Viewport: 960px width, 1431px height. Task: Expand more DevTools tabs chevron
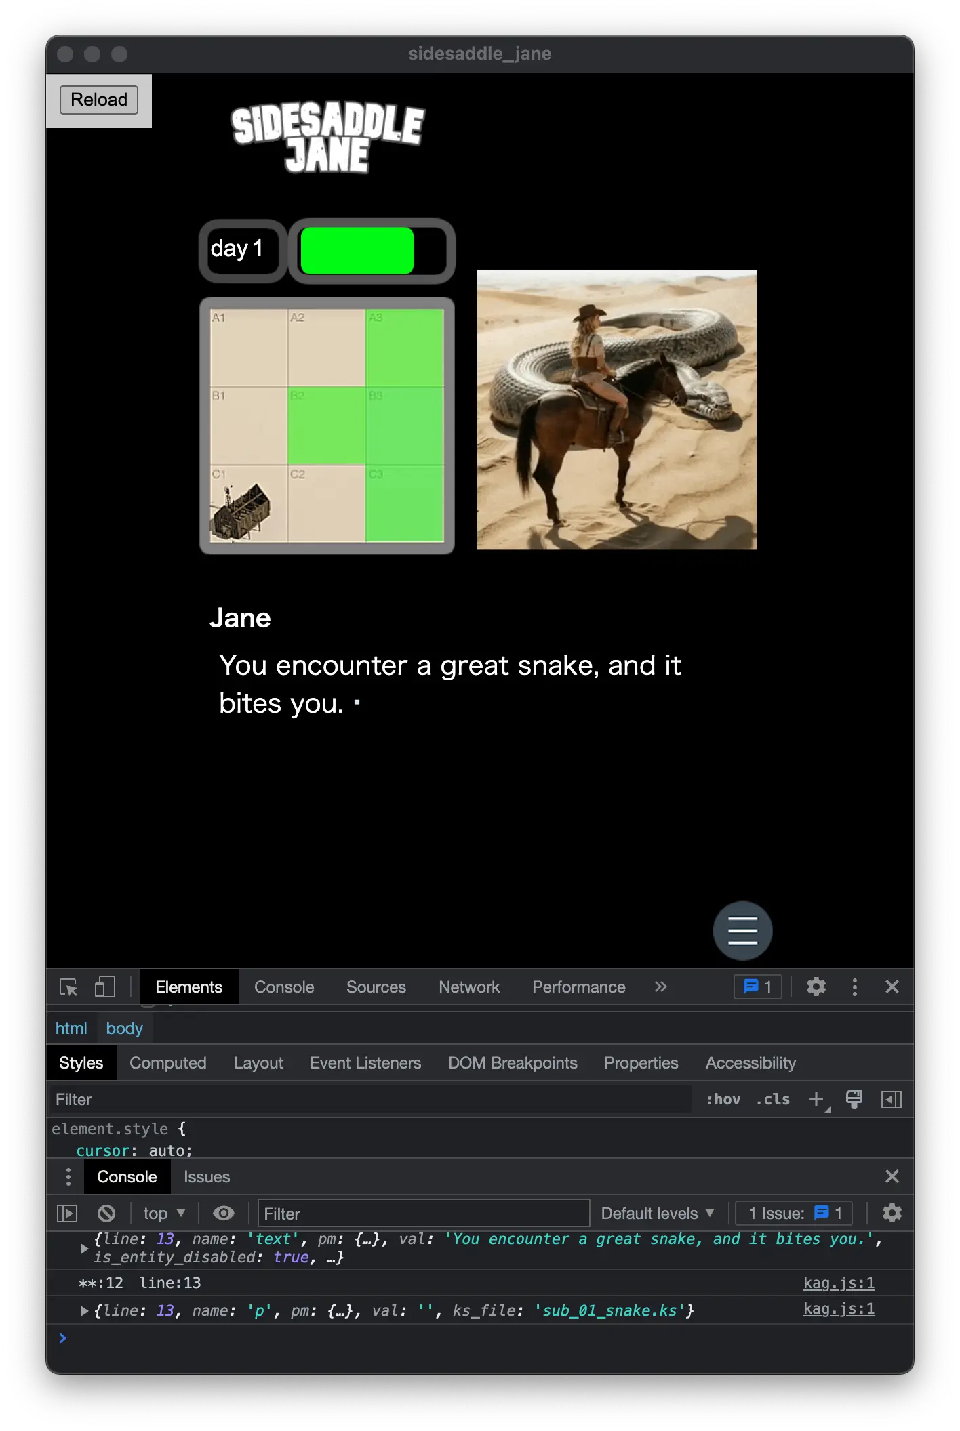point(661,987)
